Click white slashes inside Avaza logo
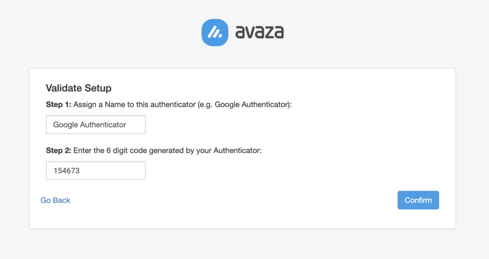Image resolution: width=489 pixels, height=259 pixels. (215, 32)
